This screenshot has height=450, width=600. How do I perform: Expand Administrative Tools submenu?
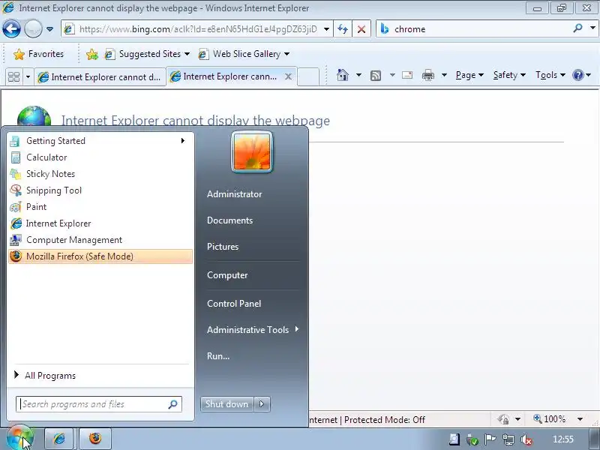(x=253, y=329)
